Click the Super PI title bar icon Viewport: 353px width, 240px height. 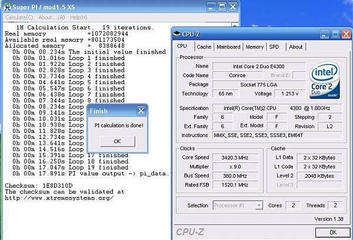pyautogui.click(x=8, y=6)
